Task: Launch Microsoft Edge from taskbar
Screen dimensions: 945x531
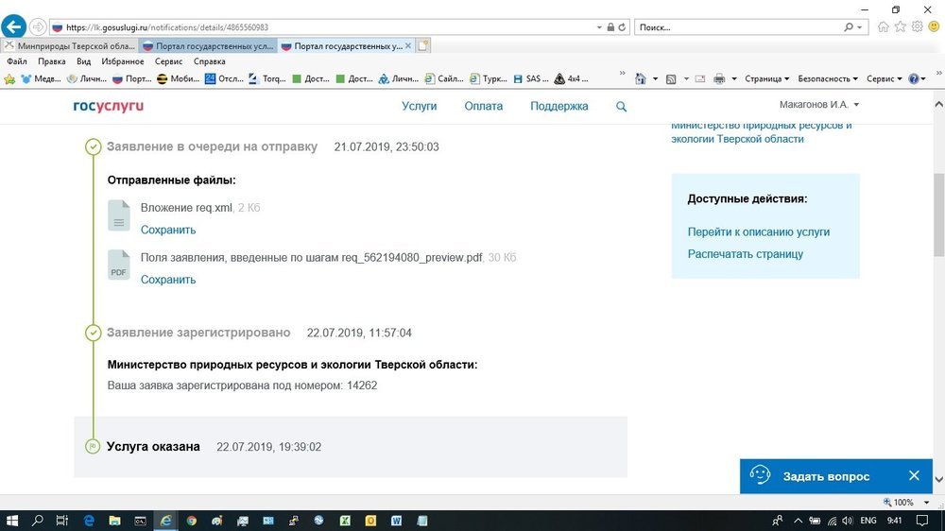Action: [89, 521]
